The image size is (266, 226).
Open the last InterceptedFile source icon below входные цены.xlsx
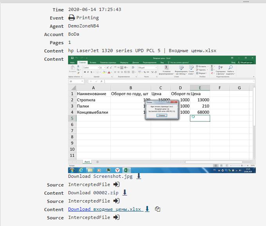pyautogui.click(x=117, y=217)
